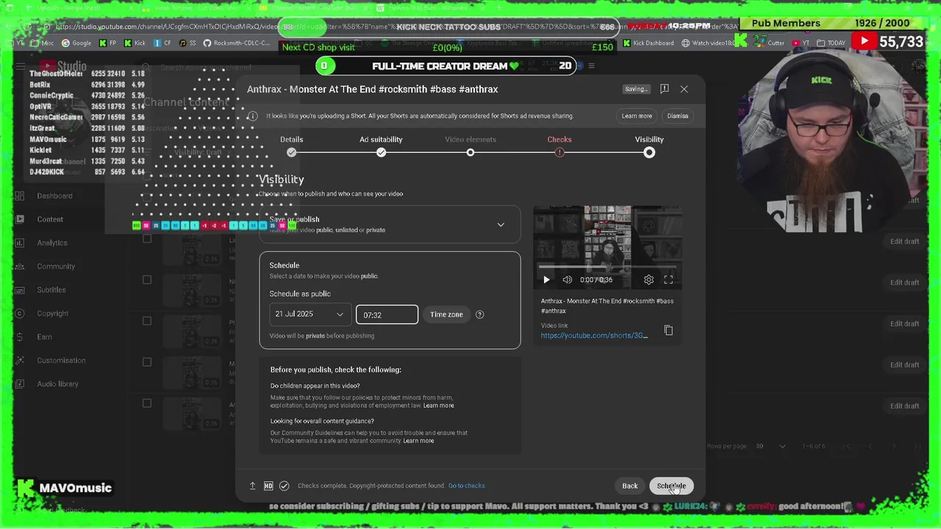This screenshot has height=529, width=941.
Task: Click Learn more in the Shorts banner
Action: pyautogui.click(x=637, y=116)
